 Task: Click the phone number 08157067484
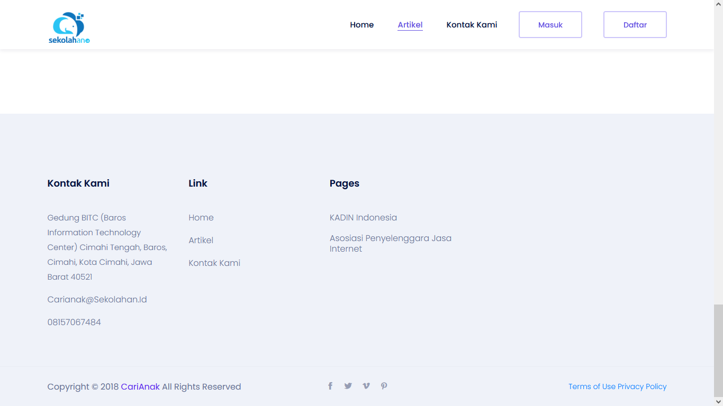point(74,322)
